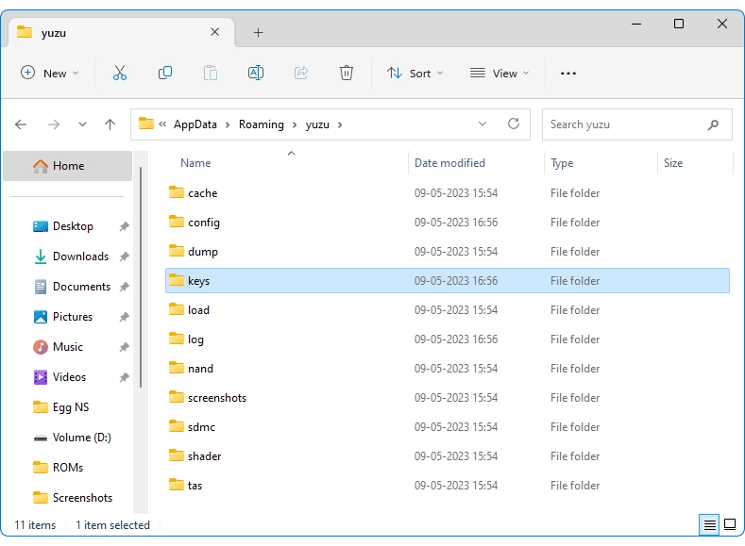Expand chevron after yuzu in path
Viewport: 745px width, 546px height.
click(x=340, y=124)
